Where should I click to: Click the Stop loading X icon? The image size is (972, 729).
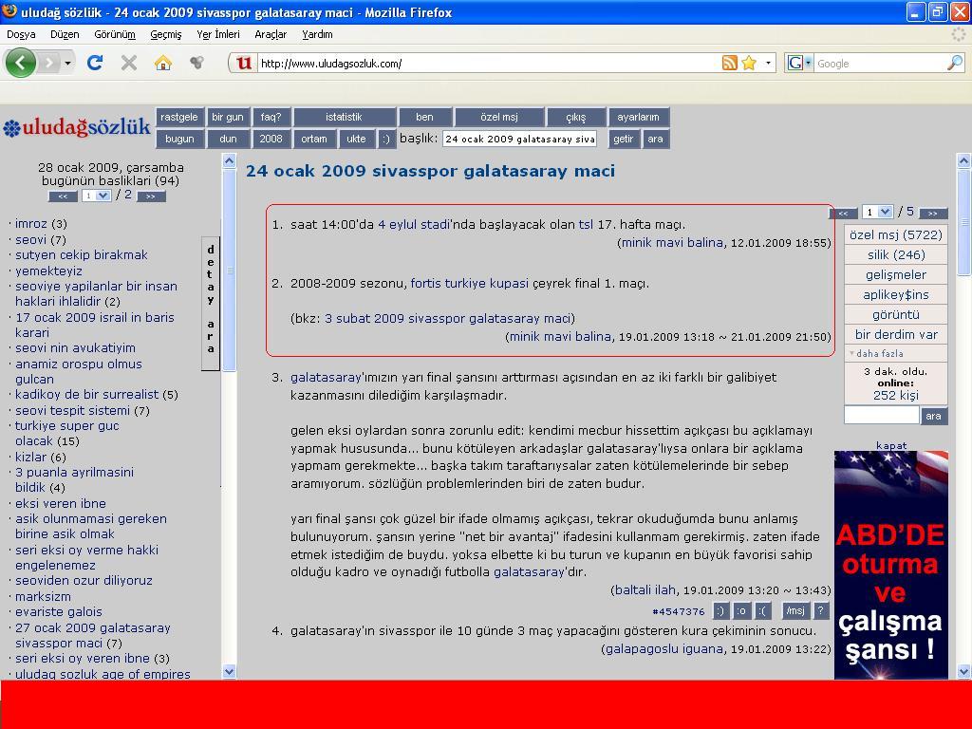pos(129,63)
